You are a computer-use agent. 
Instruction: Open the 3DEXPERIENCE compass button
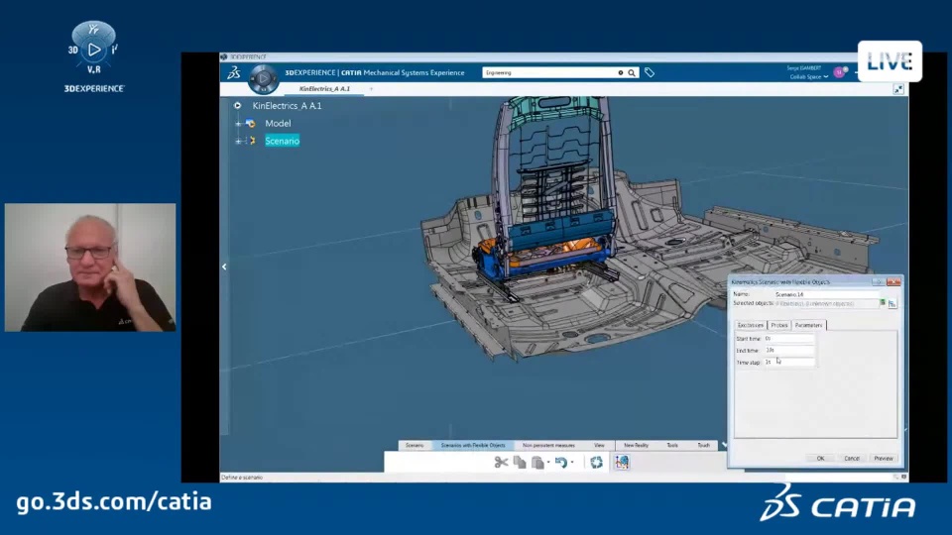[264, 79]
